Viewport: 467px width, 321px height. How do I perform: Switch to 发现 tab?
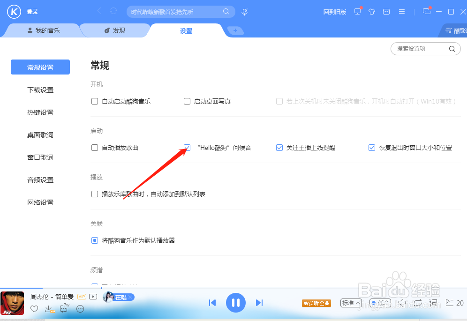(x=115, y=30)
